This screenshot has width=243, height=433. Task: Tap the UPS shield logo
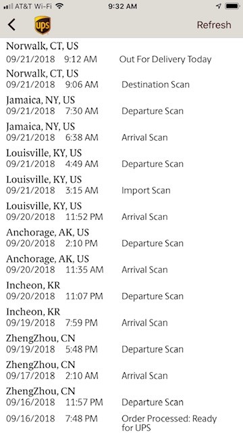(43, 25)
